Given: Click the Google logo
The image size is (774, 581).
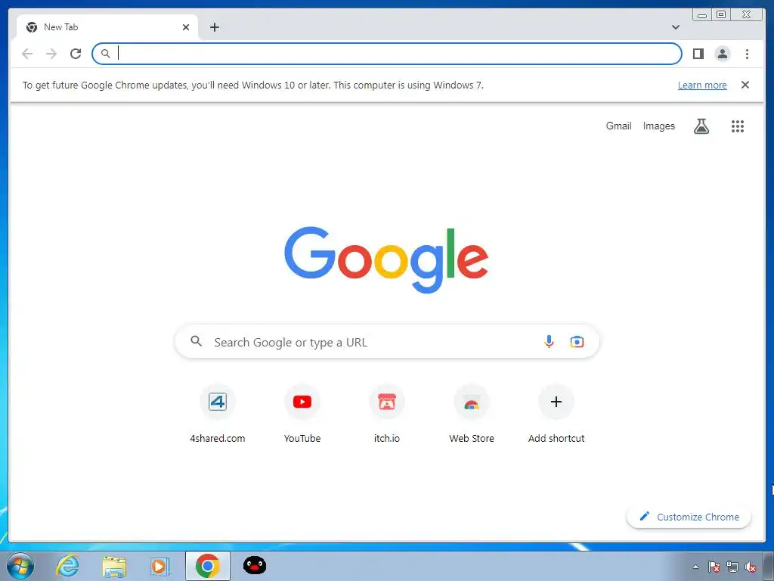Looking at the screenshot, I should (386, 259).
